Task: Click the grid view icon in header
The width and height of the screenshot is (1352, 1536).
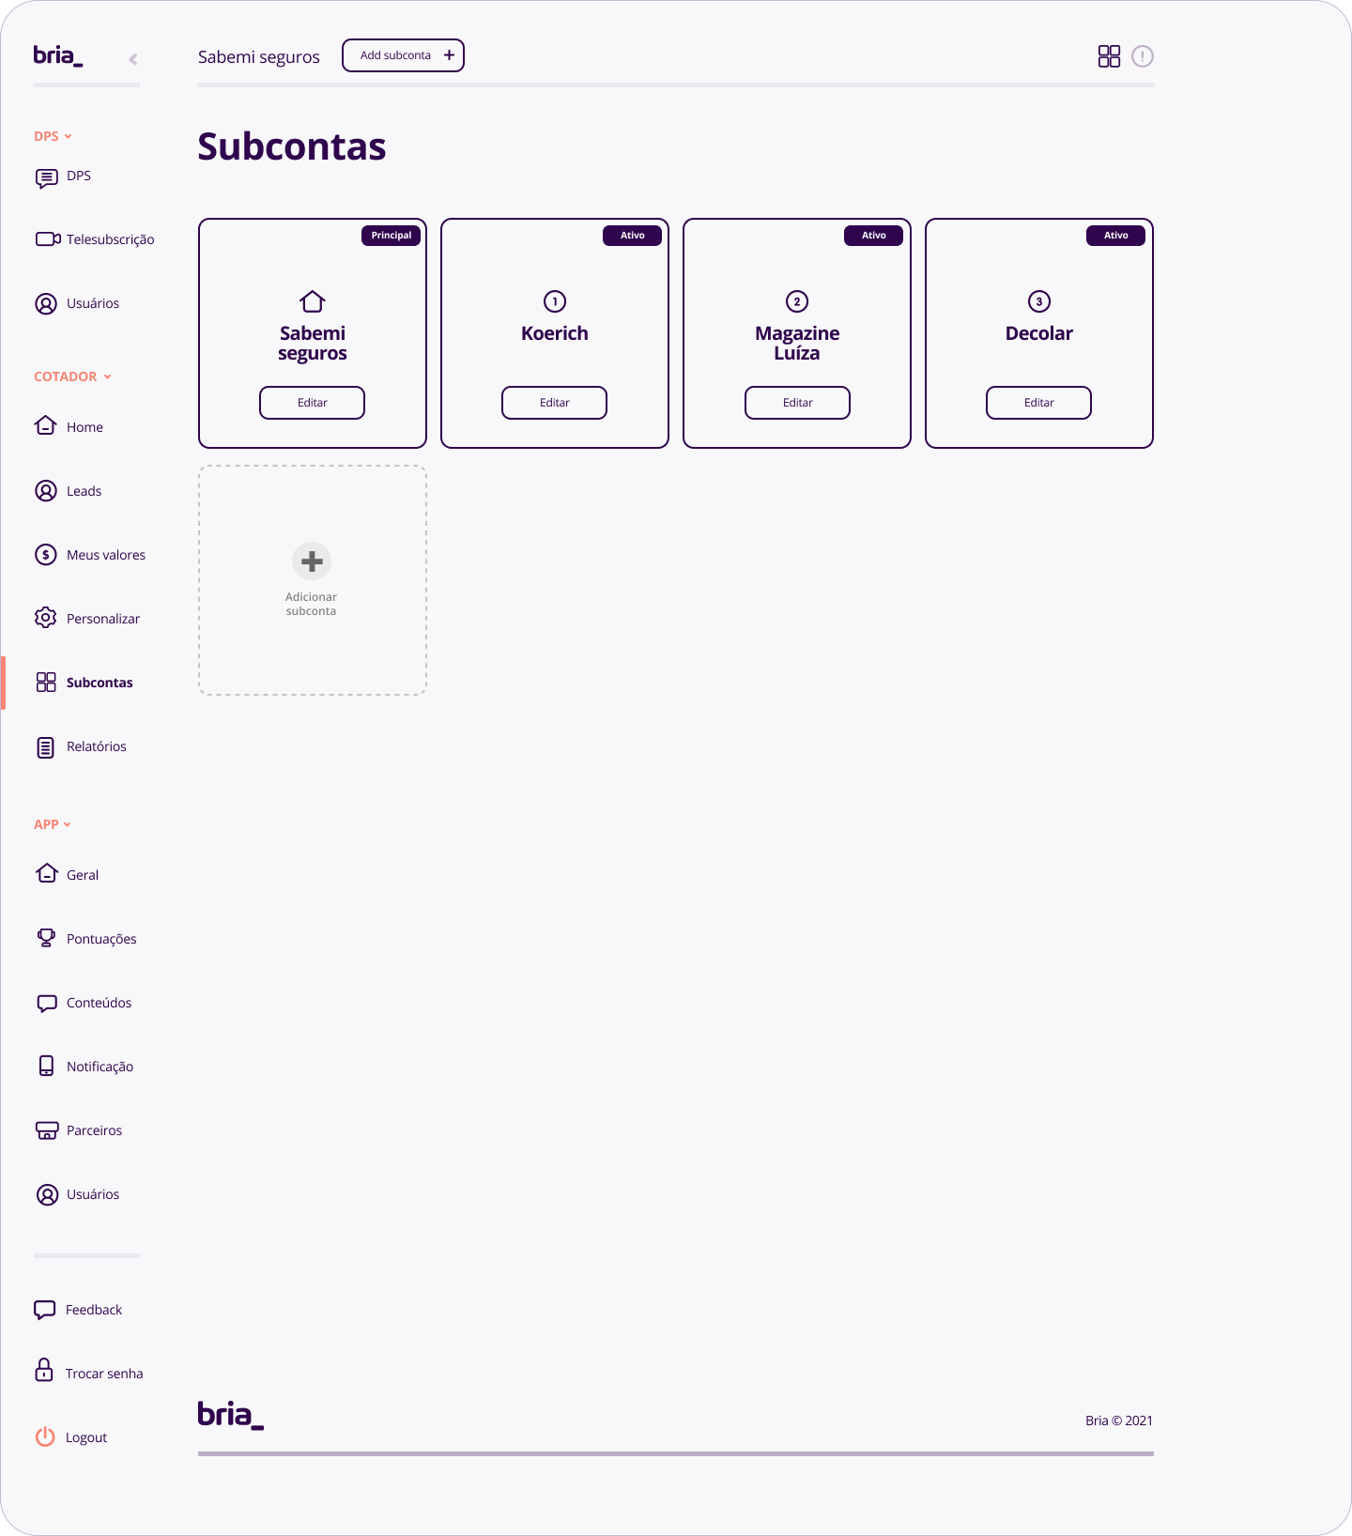Action: coord(1109,56)
